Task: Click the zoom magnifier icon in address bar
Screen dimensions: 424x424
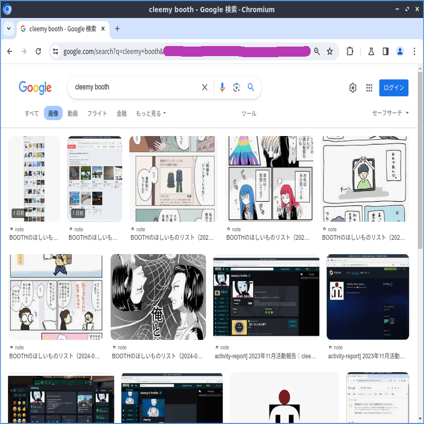Action: [x=317, y=51]
